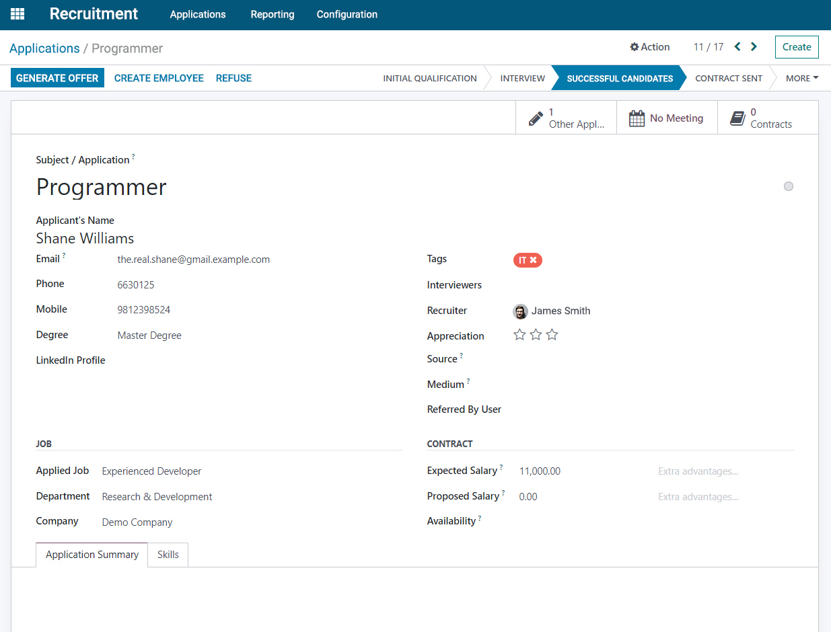
Task: Rate applicant with the first appreciation star
Action: (x=519, y=334)
